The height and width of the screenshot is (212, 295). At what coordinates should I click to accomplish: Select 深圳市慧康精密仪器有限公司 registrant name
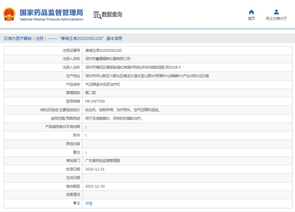[108, 59]
